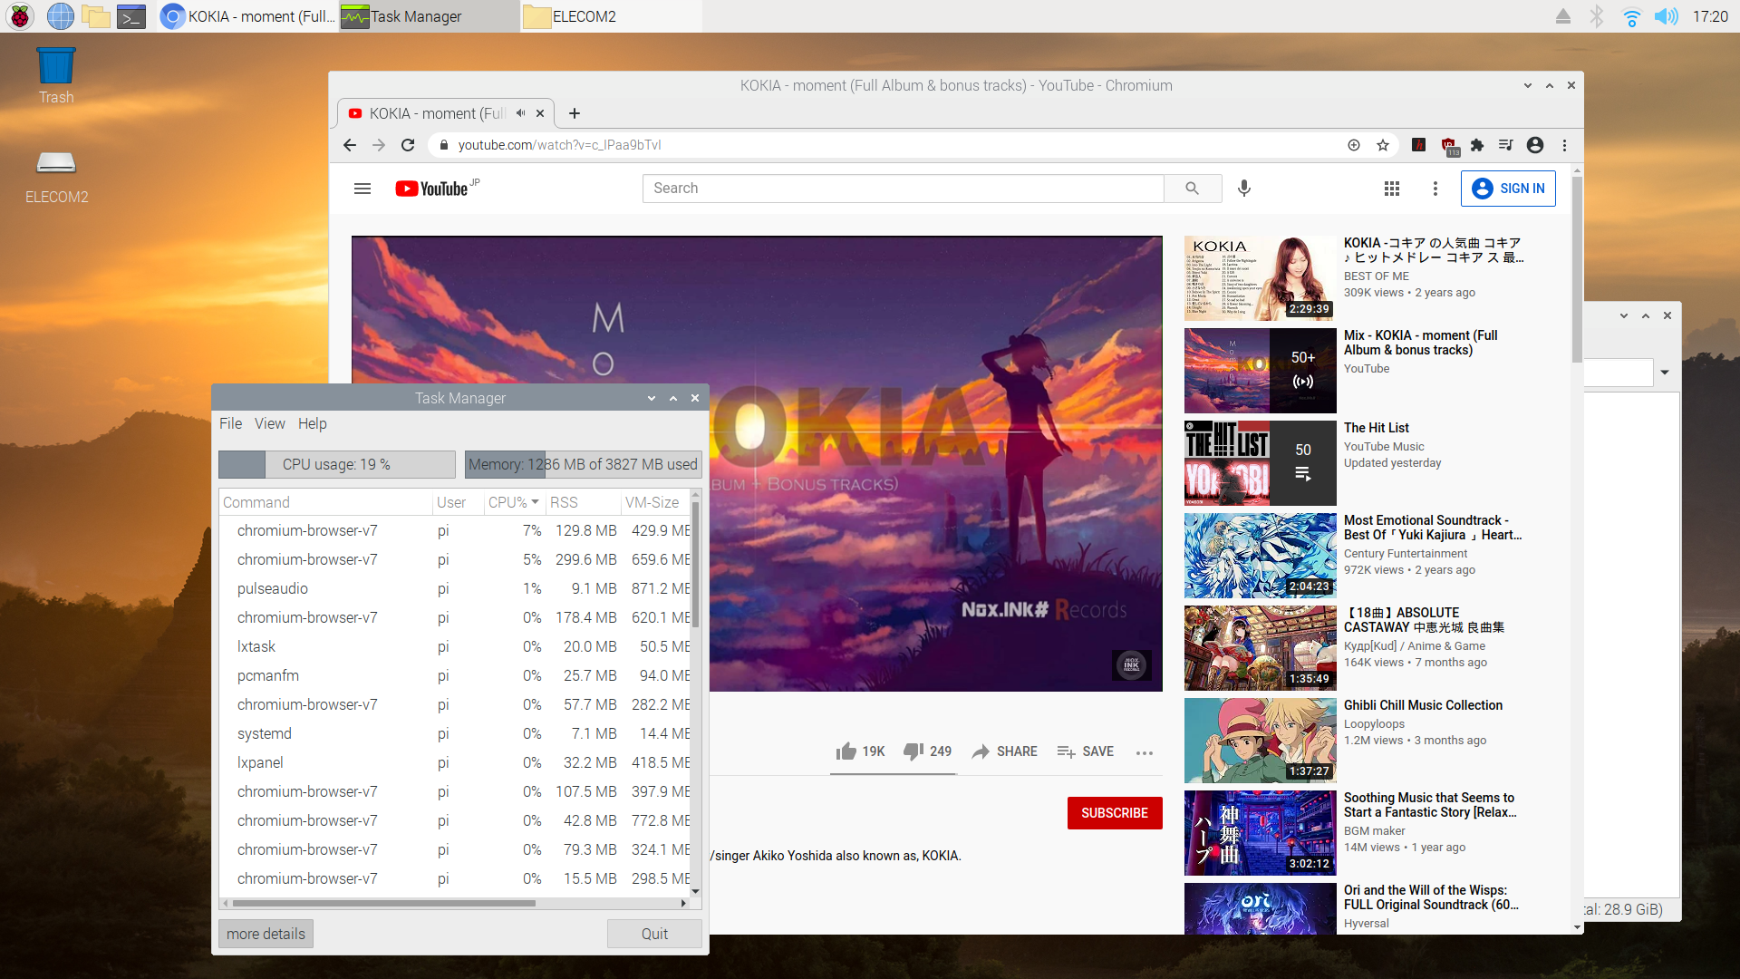Click the more details button
The height and width of the screenshot is (979, 1740).
(x=266, y=934)
